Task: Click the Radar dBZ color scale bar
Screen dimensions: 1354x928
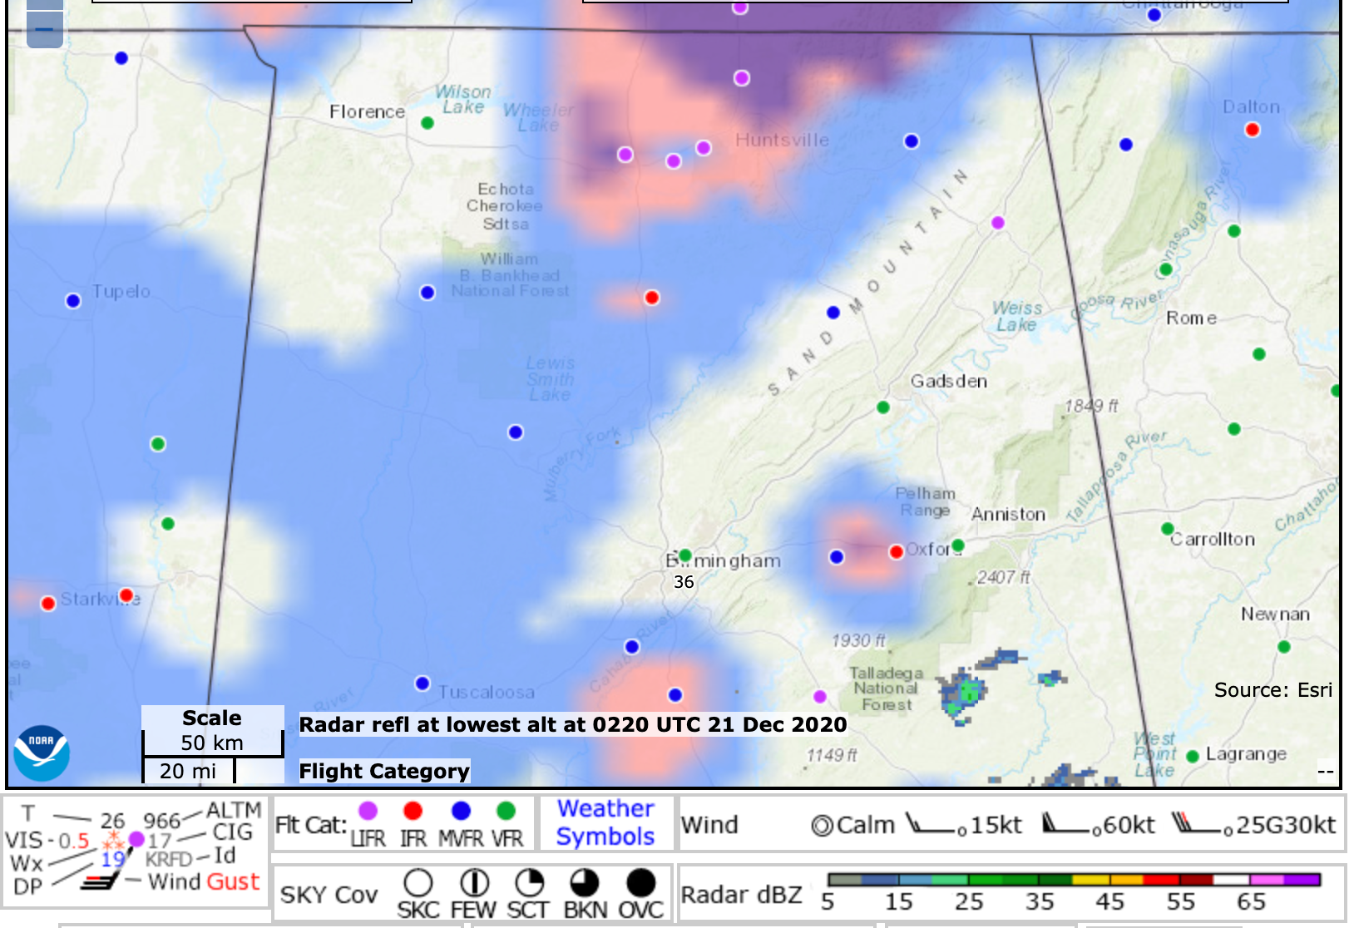Action: tap(1074, 880)
